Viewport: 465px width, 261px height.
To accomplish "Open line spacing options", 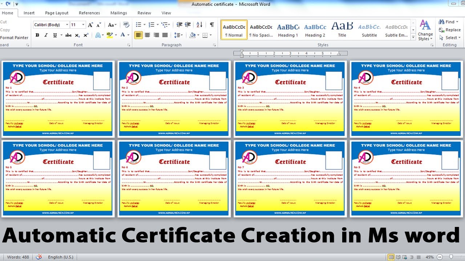I will pyautogui.click(x=178, y=35).
